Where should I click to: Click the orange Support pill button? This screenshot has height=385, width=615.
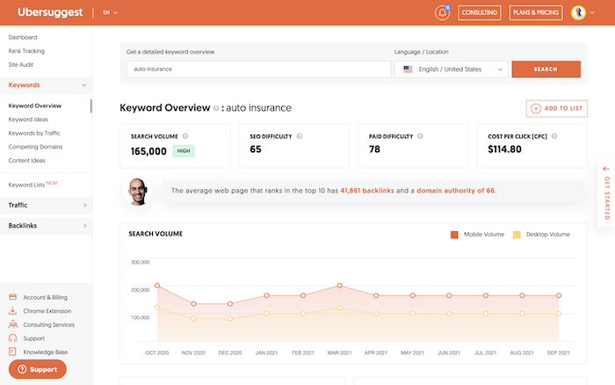pyautogui.click(x=38, y=369)
